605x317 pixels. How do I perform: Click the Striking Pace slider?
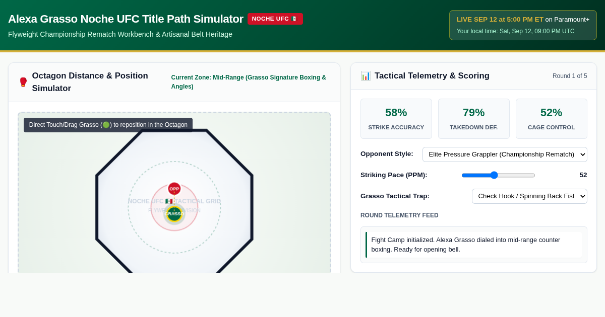point(498,175)
